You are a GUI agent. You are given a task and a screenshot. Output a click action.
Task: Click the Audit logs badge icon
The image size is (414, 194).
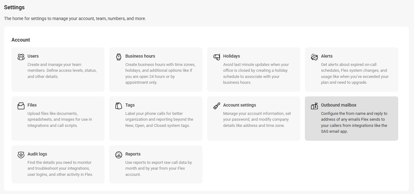click(21, 155)
